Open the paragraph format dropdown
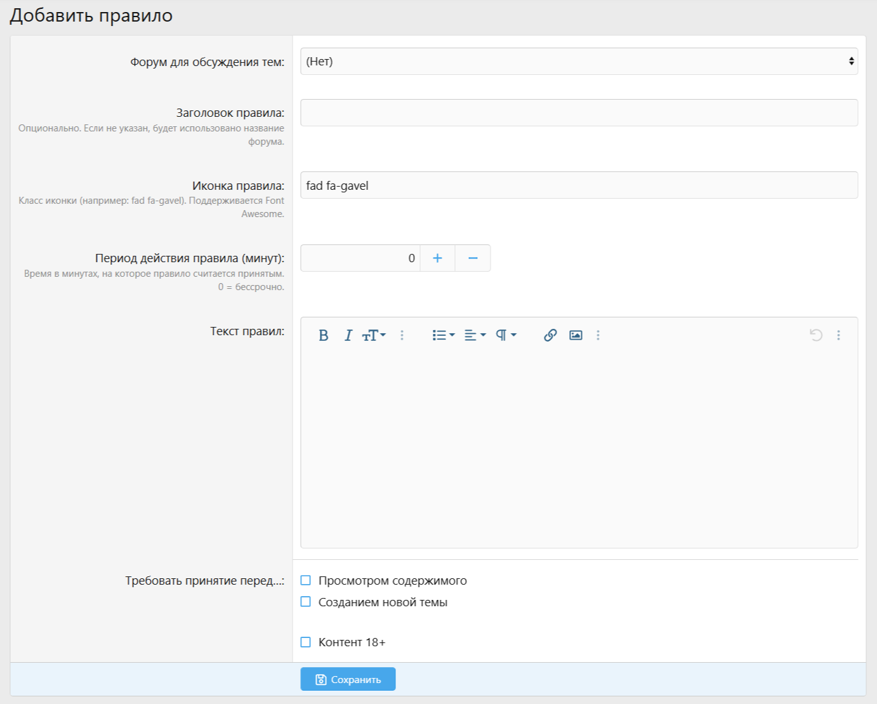The height and width of the screenshot is (704, 877). coord(506,335)
